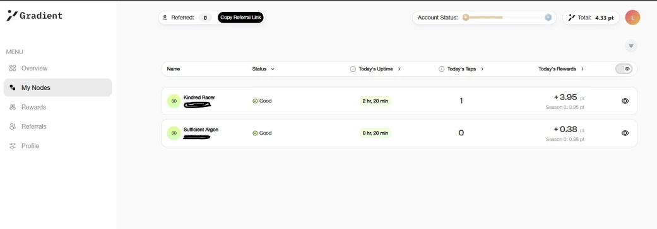Click the Rewards badge icon
Screen dimensions: 657x229
point(13,107)
